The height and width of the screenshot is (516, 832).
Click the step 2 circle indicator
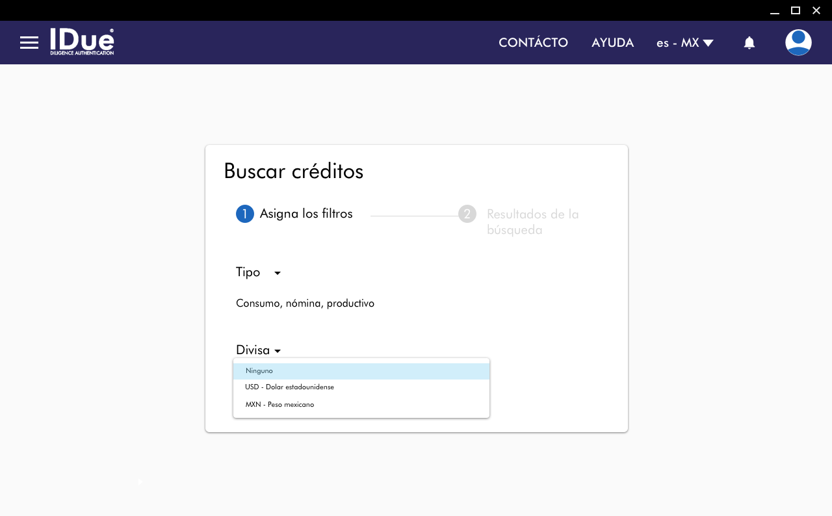(x=467, y=214)
